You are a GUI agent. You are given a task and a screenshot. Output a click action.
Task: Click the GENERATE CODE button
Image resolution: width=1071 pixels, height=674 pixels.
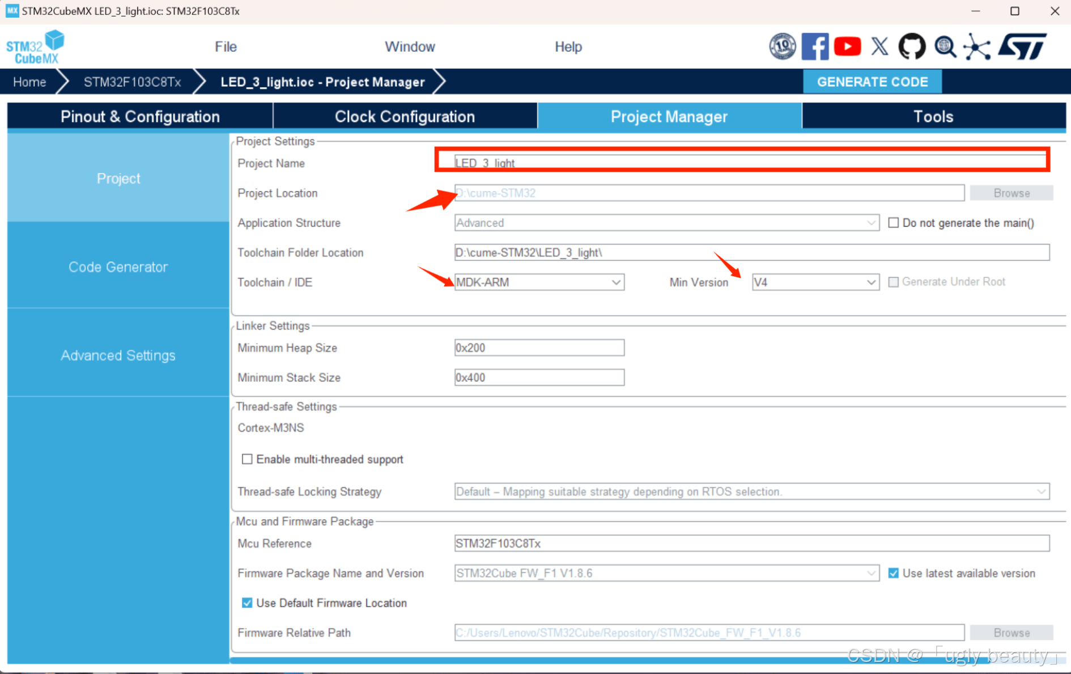(x=872, y=82)
